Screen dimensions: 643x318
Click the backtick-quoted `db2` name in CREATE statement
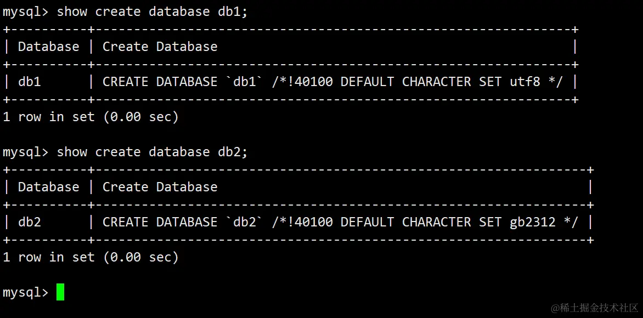(x=245, y=222)
